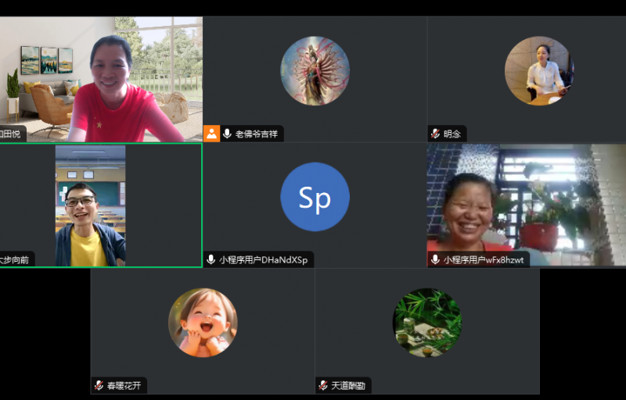The height and width of the screenshot is (400, 626).
Task: Click the name label 明念
Action: 452,134
